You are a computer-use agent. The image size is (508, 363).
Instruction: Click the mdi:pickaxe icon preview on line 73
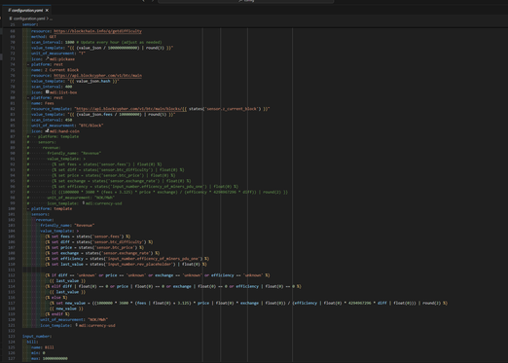click(x=47, y=58)
